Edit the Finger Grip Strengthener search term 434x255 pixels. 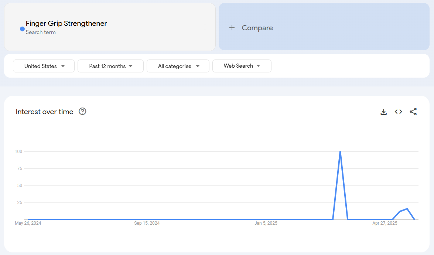coord(66,24)
